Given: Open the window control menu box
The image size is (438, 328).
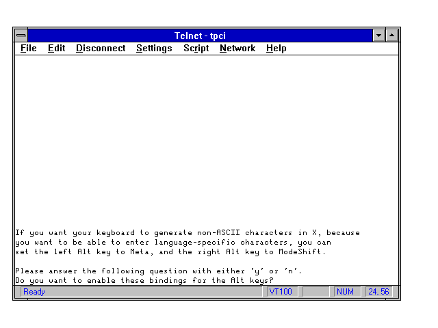Looking at the screenshot, I should [x=21, y=36].
